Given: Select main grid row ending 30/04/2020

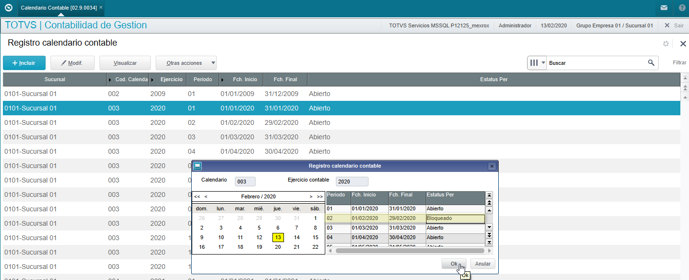Looking at the screenshot, I should coord(342,151).
